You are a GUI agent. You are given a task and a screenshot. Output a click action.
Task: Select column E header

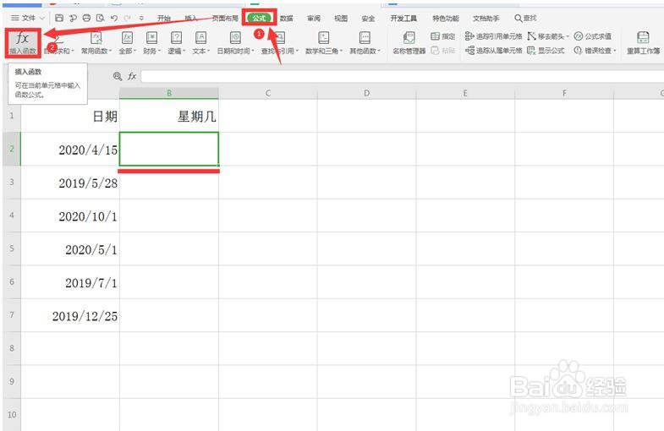click(x=465, y=93)
